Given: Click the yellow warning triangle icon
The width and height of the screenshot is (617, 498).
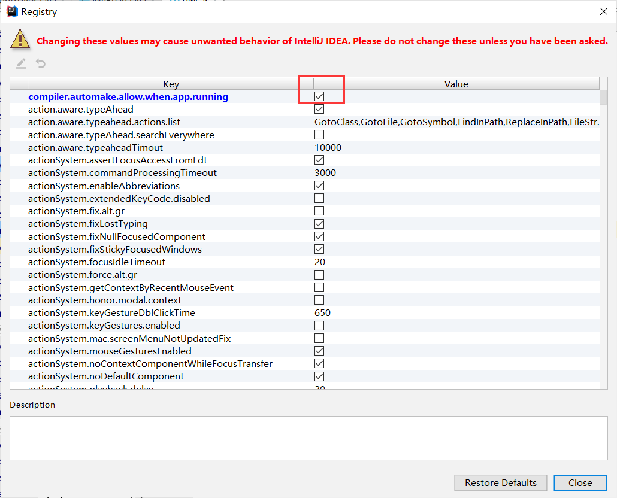Looking at the screenshot, I should coord(20,40).
